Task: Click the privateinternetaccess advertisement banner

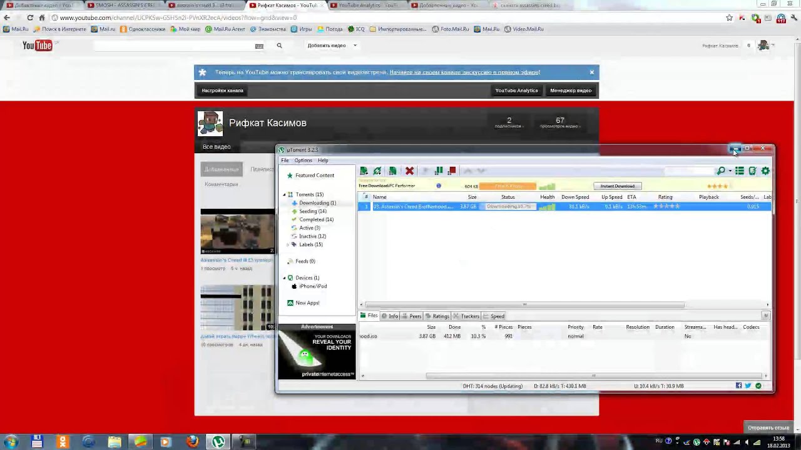Action: coord(317,351)
